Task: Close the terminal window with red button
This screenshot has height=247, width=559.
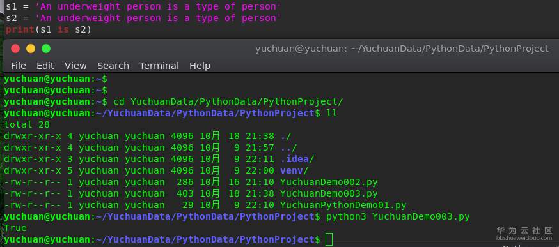Action: click(x=15, y=49)
